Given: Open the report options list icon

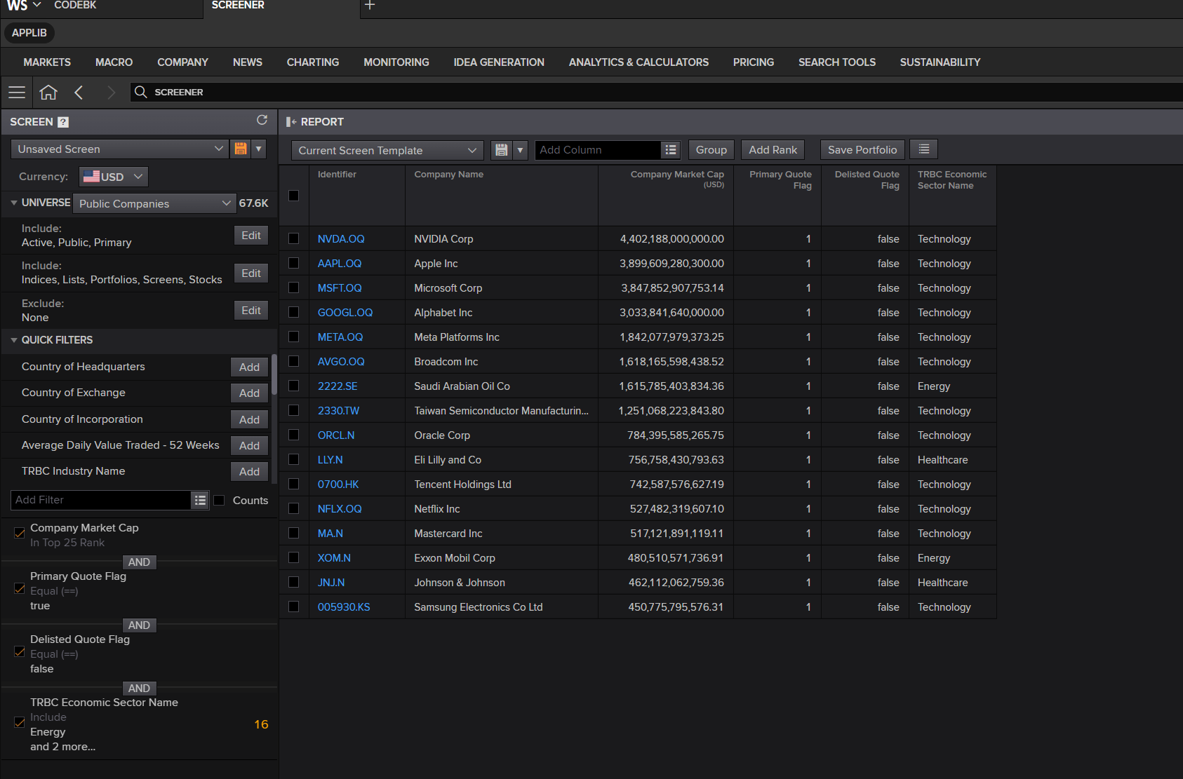Looking at the screenshot, I should pyautogui.click(x=923, y=149).
